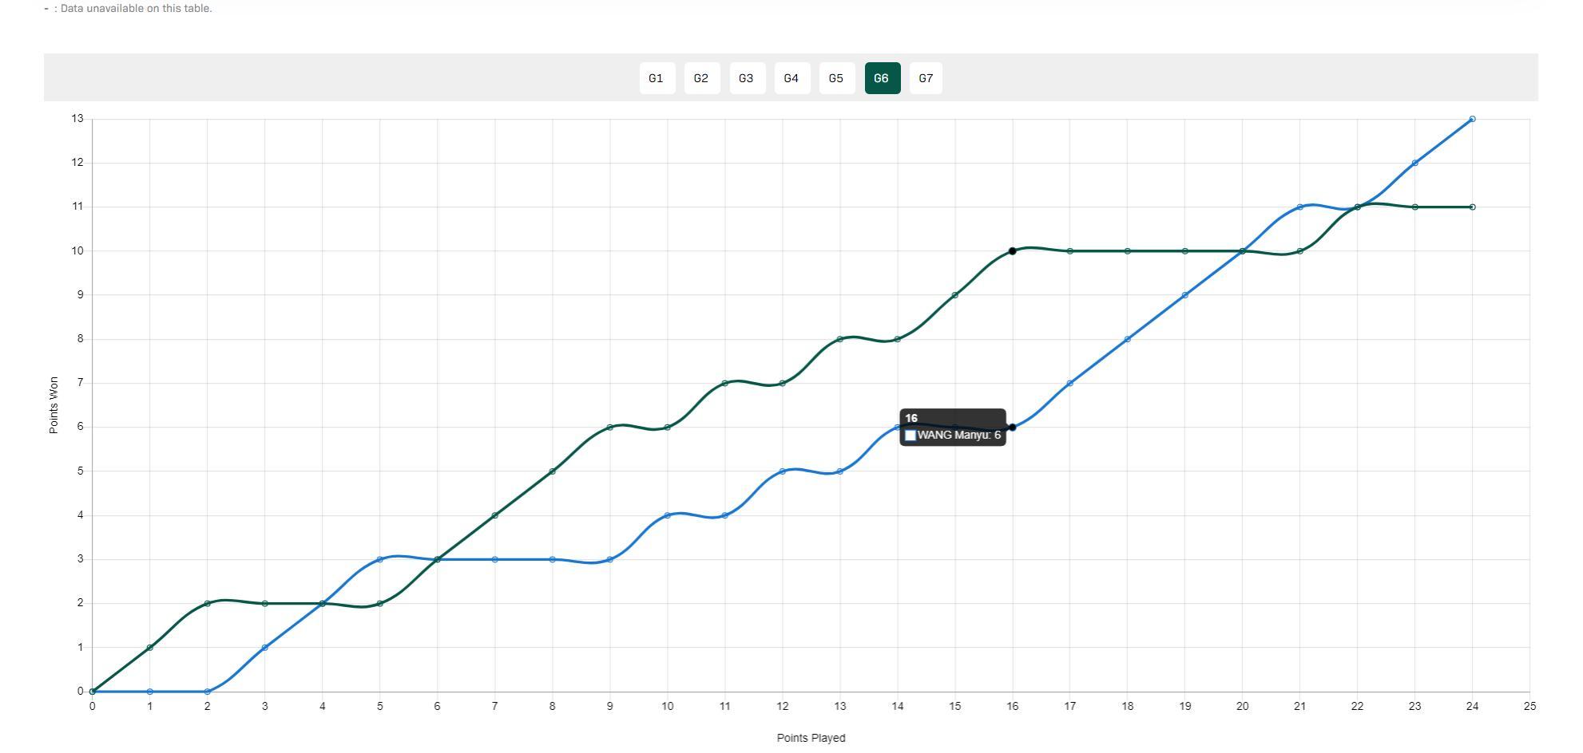Pick green data point at 9 points played
Viewport: 1583px width, 753px height.
coord(610,428)
